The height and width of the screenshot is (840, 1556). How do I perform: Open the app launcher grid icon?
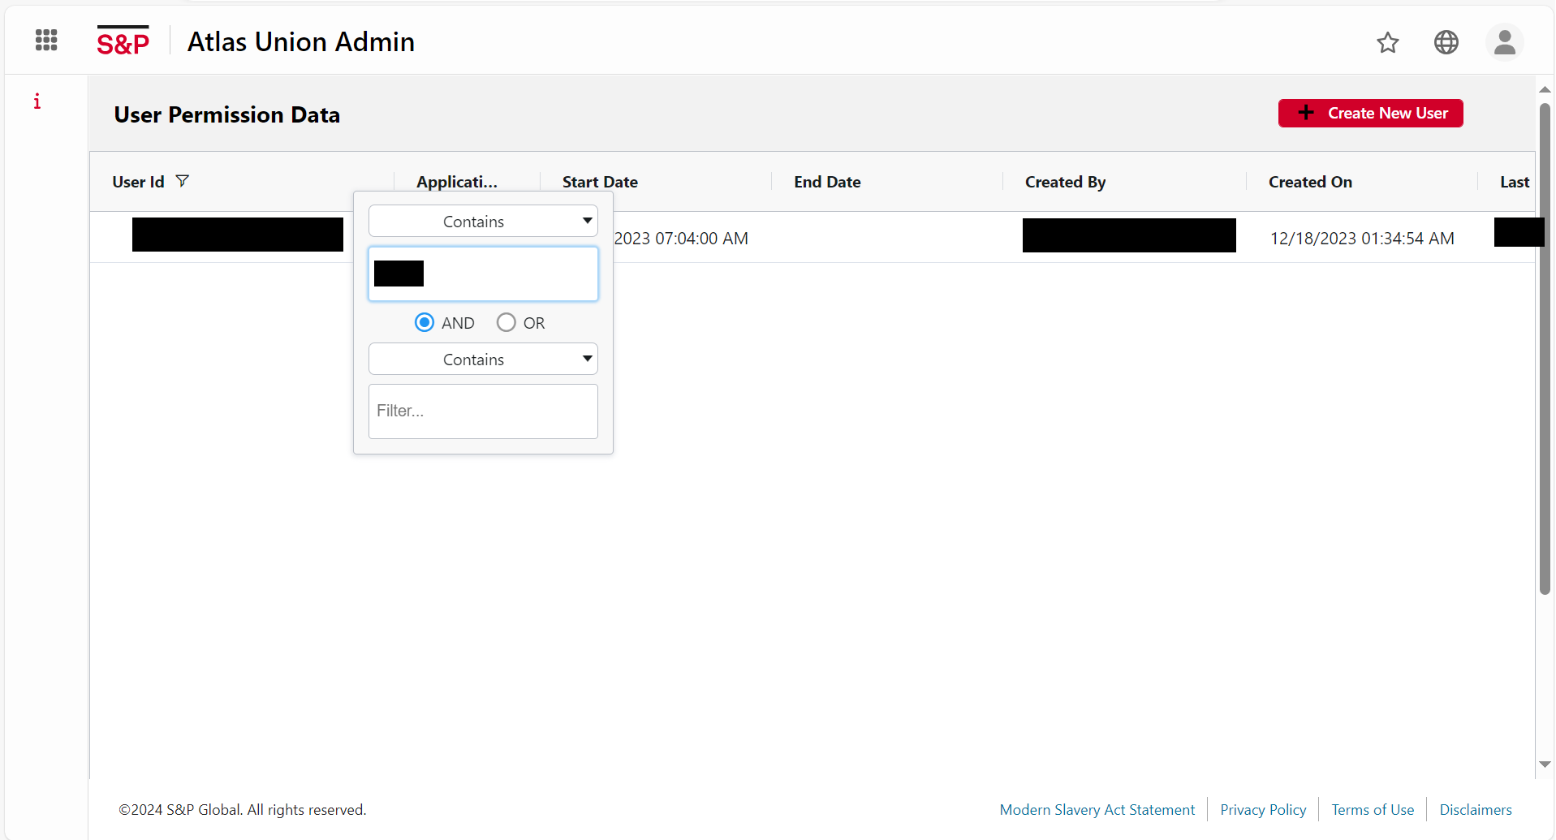click(46, 40)
